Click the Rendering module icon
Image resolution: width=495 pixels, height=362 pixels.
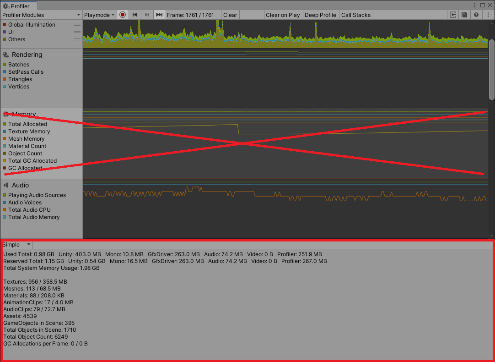5,55
